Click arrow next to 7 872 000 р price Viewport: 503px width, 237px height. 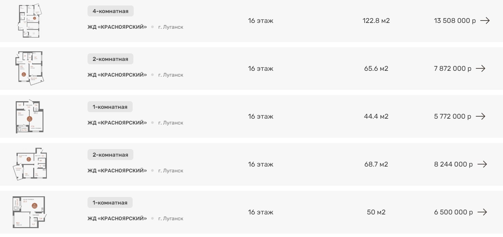480,68
